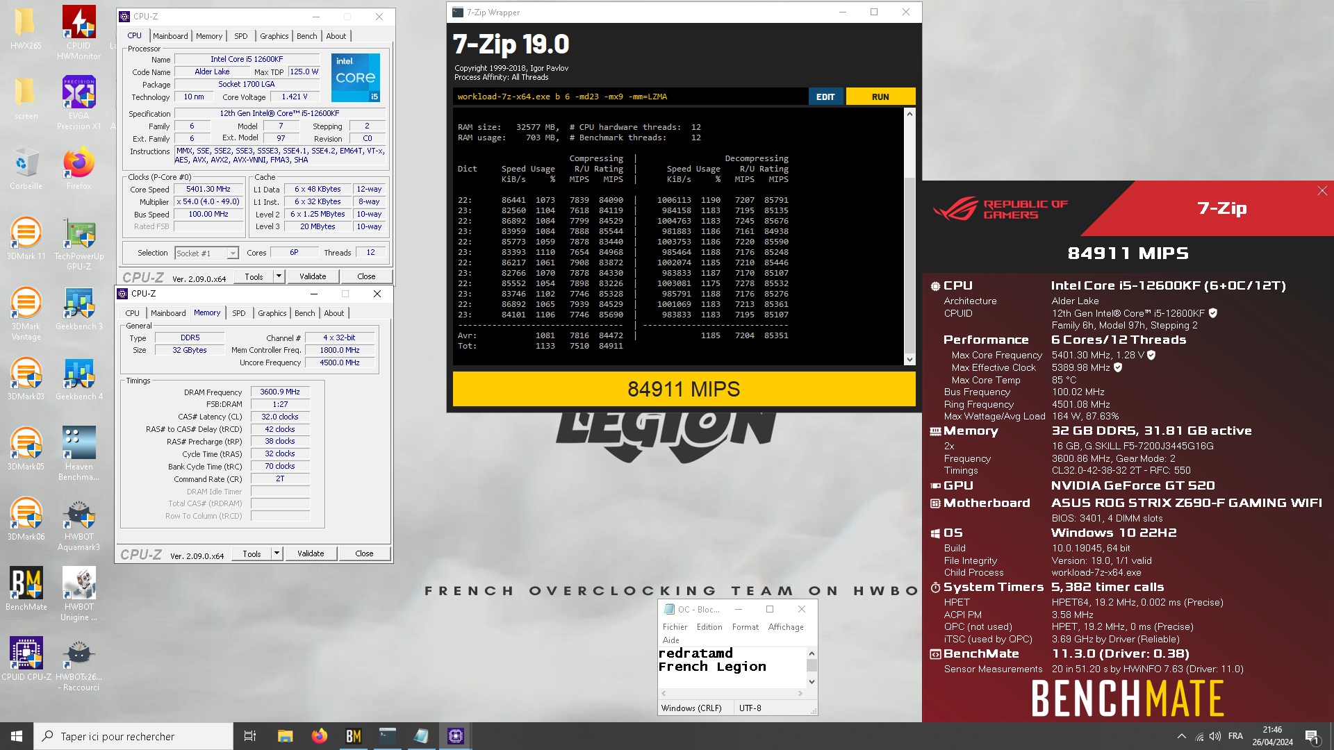Open Memory tab in upper CPU-Z window
Screen dimensions: 1334x750
tap(209, 36)
